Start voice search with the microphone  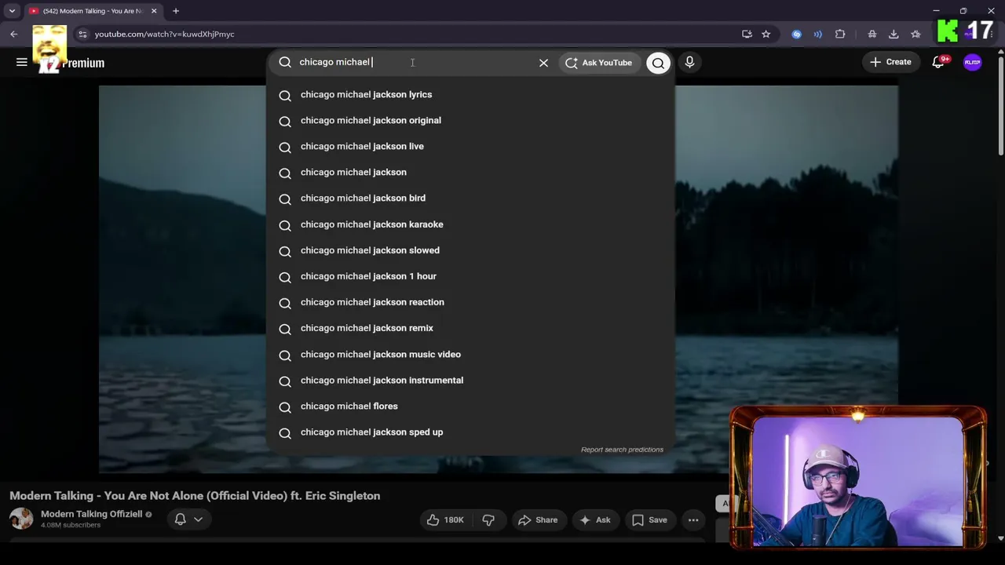pos(689,62)
